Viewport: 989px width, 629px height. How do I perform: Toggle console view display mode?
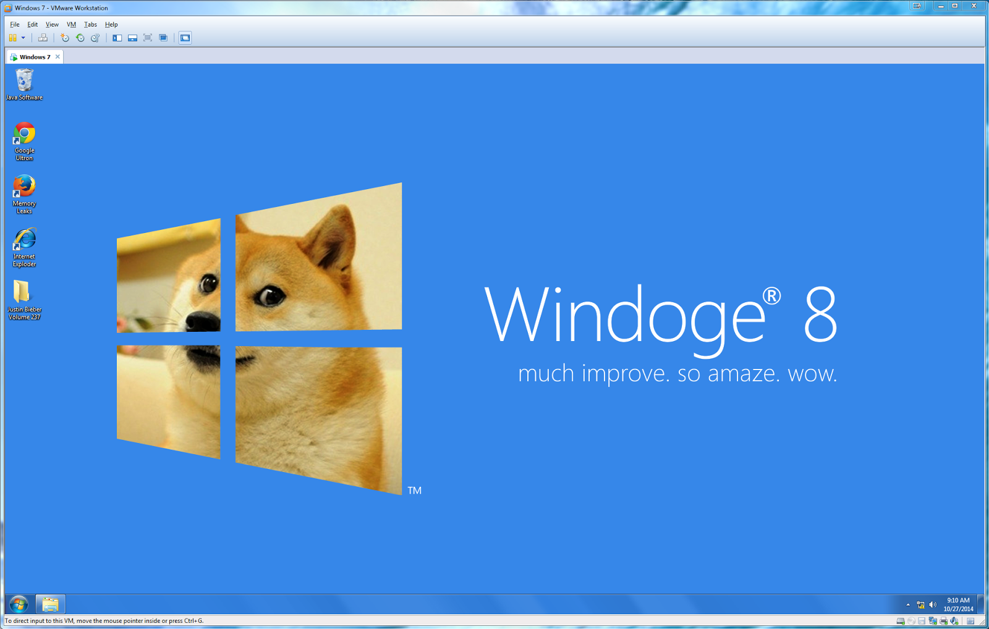pyautogui.click(x=185, y=38)
